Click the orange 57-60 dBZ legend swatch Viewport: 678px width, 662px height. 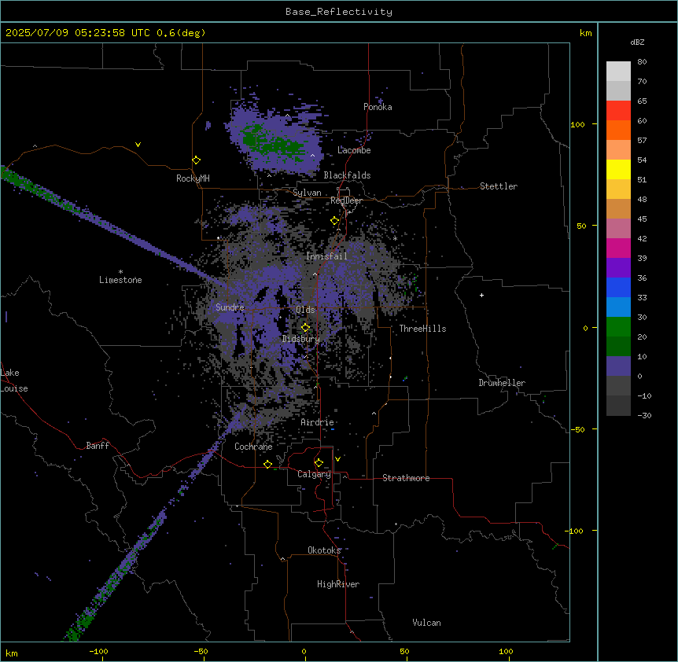pyautogui.click(x=618, y=130)
